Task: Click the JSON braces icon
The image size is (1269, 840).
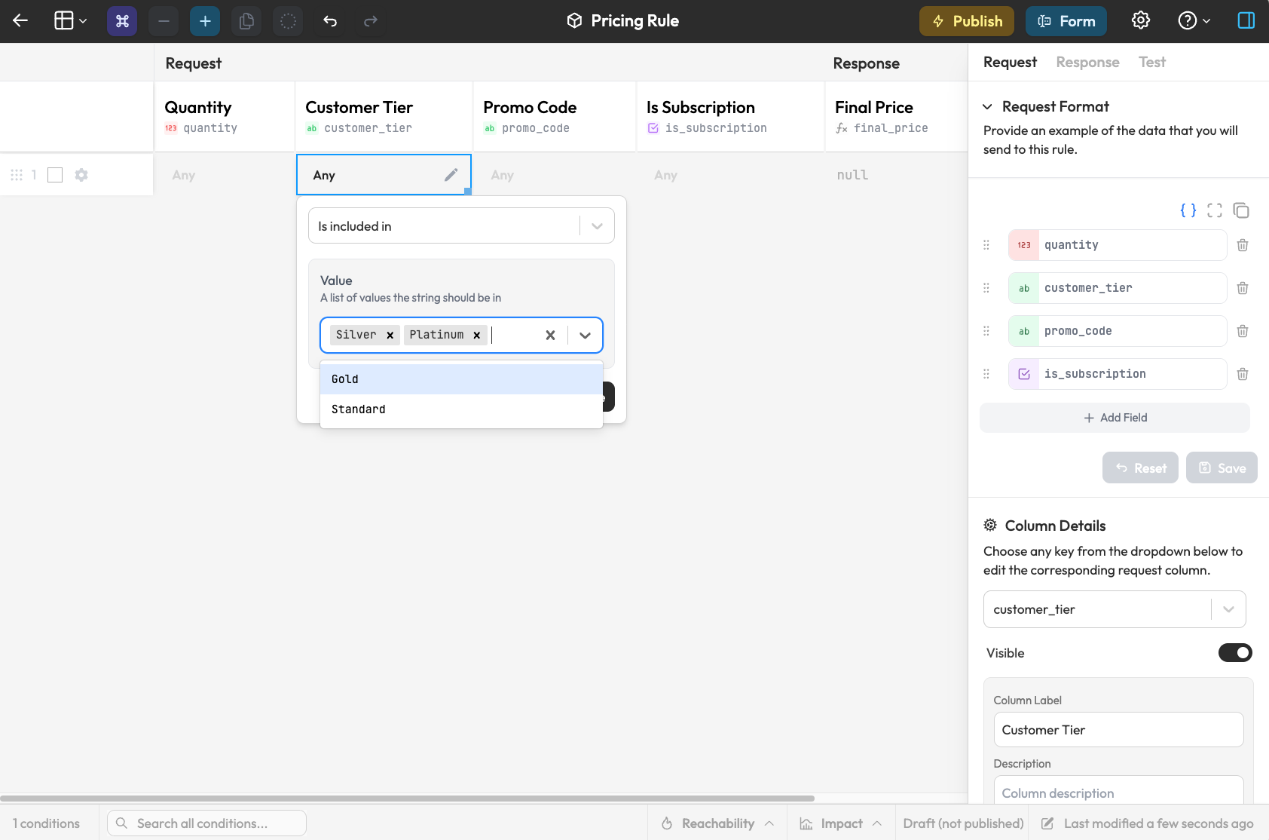Action: (1188, 210)
